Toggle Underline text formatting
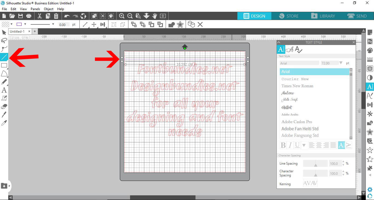The width and height of the screenshot is (374, 200). click(x=297, y=145)
